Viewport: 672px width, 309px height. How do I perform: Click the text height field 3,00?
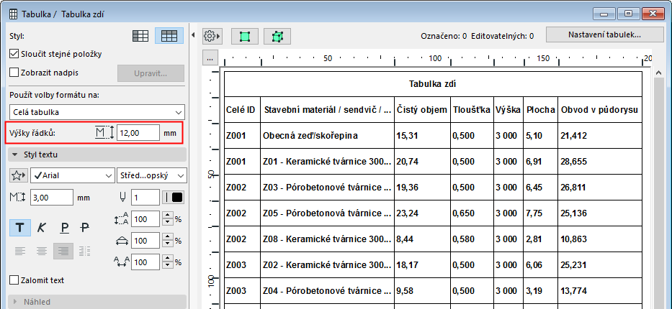pos(52,198)
